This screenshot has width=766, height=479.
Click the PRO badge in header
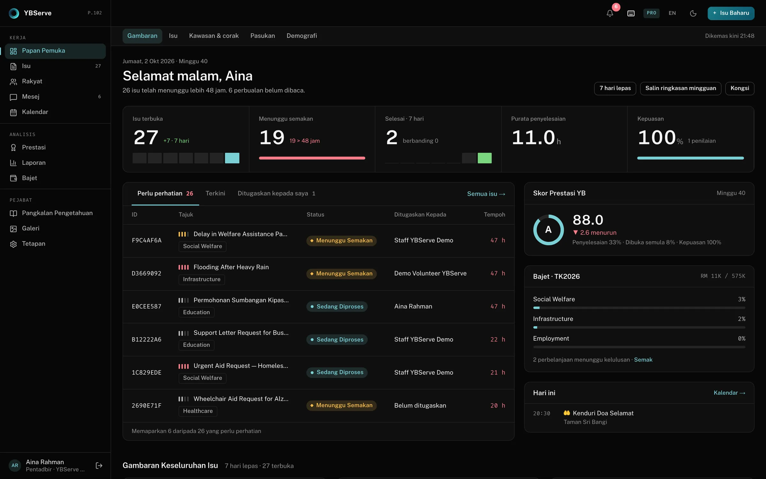coord(651,13)
